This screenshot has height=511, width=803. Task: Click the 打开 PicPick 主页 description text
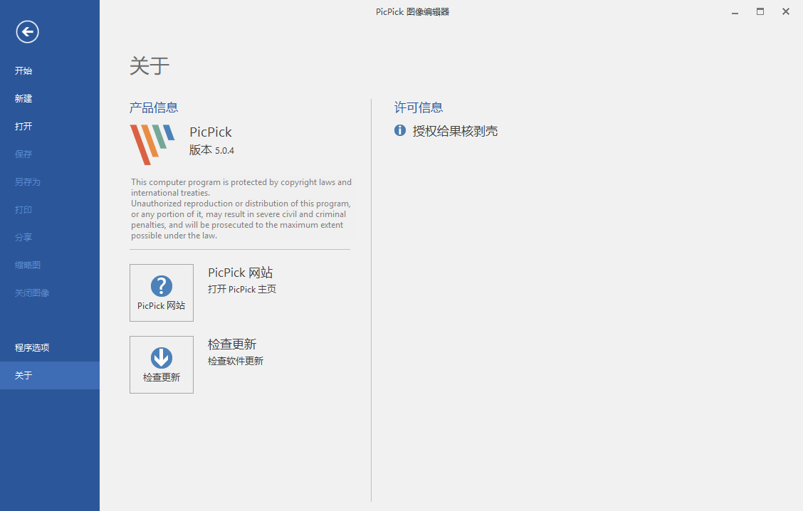click(242, 289)
